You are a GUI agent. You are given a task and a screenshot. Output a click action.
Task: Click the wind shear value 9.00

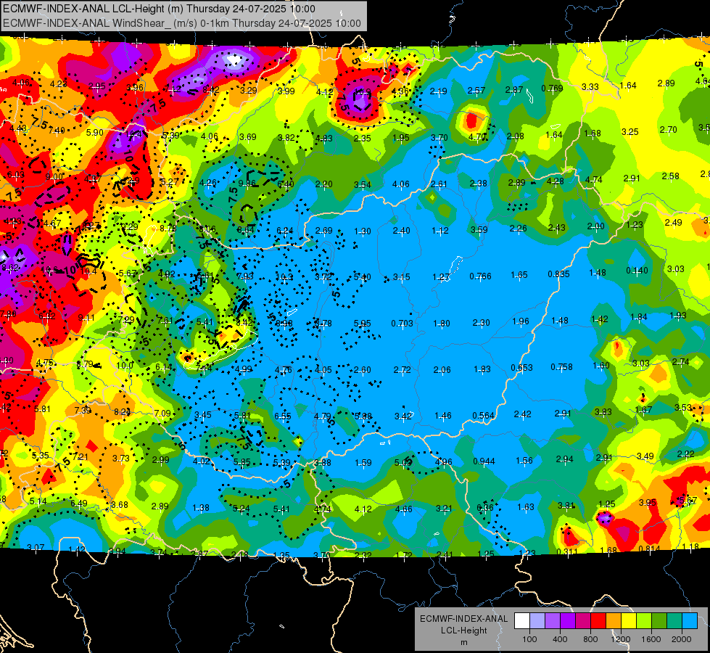pyautogui.click(x=54, y=177)
